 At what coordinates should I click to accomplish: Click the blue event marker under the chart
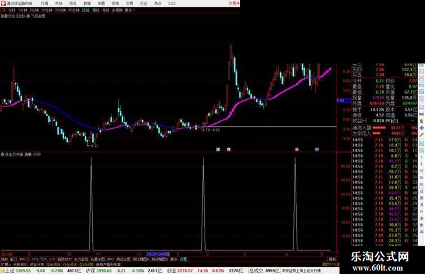(317, 149)
